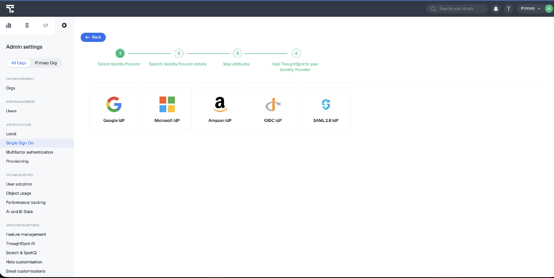This screenshot has height=278, width=554.
Task: Click the user avatar 'A' icon
Action: click(x=549, y=9)
